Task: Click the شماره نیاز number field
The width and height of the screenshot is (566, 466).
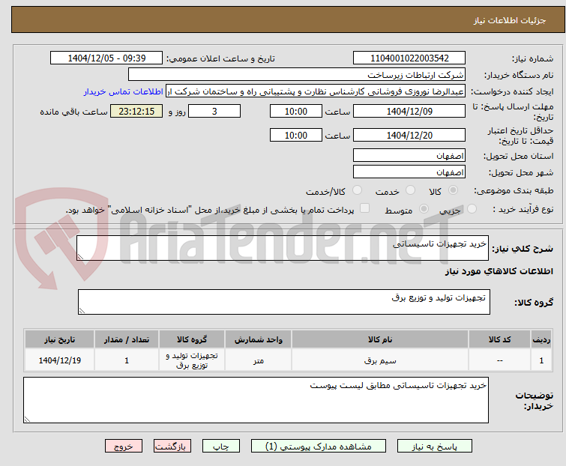Action: click(409, 58)
